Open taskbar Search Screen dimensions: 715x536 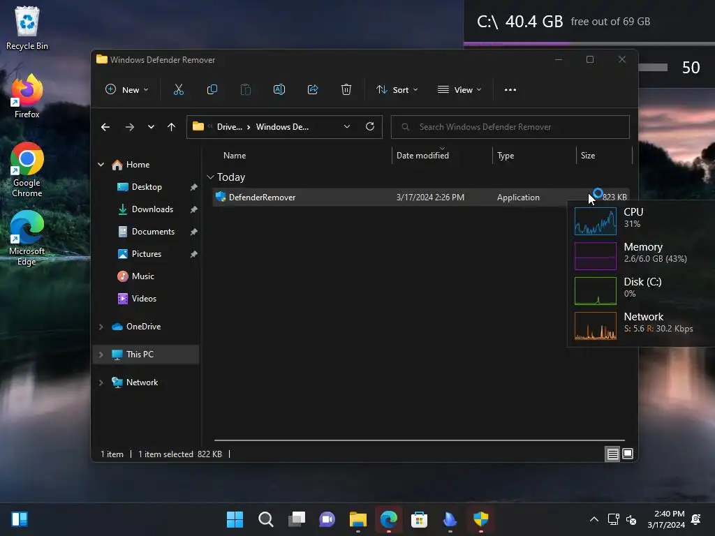coord(265,519)
